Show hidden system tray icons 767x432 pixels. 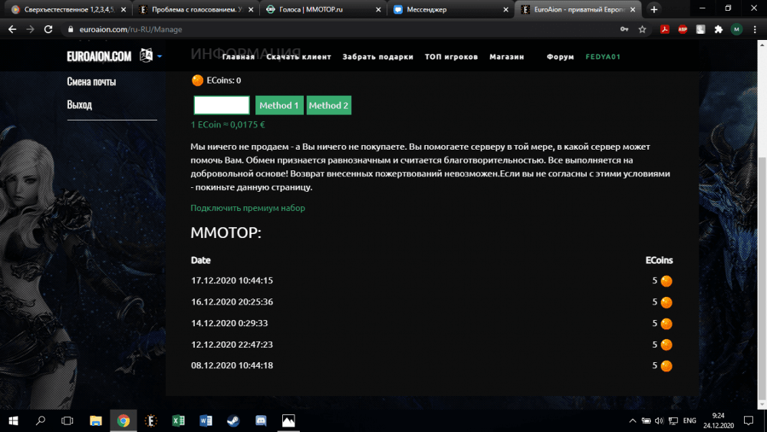click(x=633, y=420)
